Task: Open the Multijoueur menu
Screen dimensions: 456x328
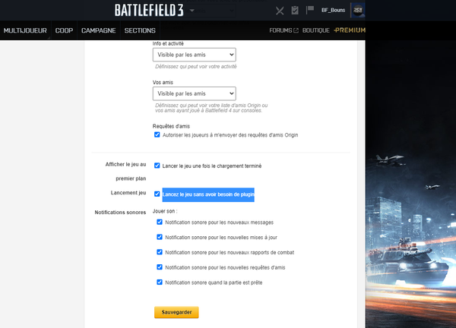Action: coord(25,30)
